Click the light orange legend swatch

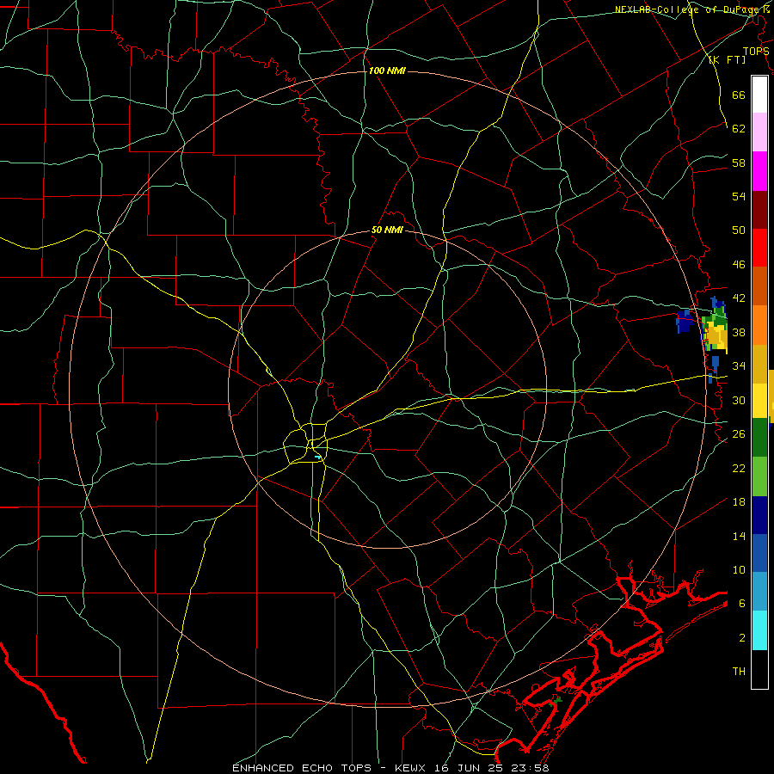759,325
